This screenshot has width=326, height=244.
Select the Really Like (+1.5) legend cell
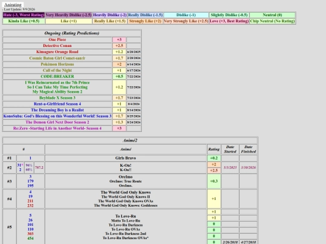(110, 21)
